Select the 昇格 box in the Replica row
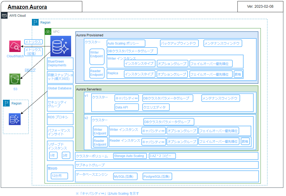The image size is (286, 196). [x=239, y=74]
